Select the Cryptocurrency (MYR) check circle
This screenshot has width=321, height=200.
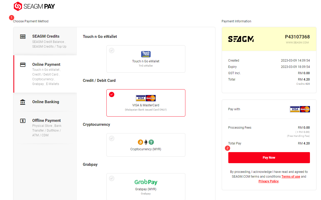(112, 138)
